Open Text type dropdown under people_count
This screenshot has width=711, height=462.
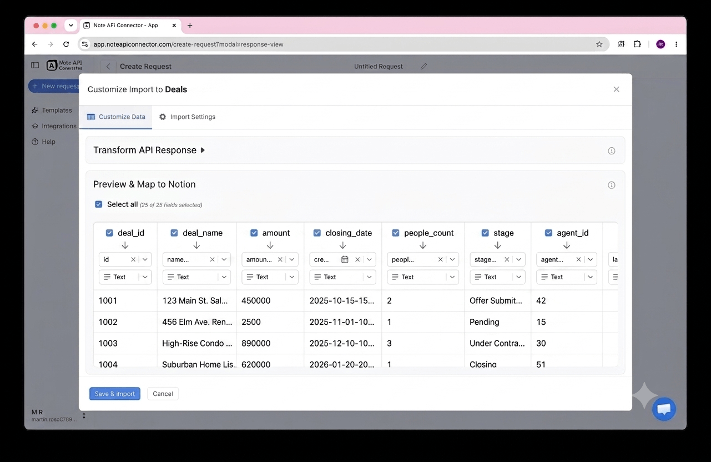click(x=423, y=277)
